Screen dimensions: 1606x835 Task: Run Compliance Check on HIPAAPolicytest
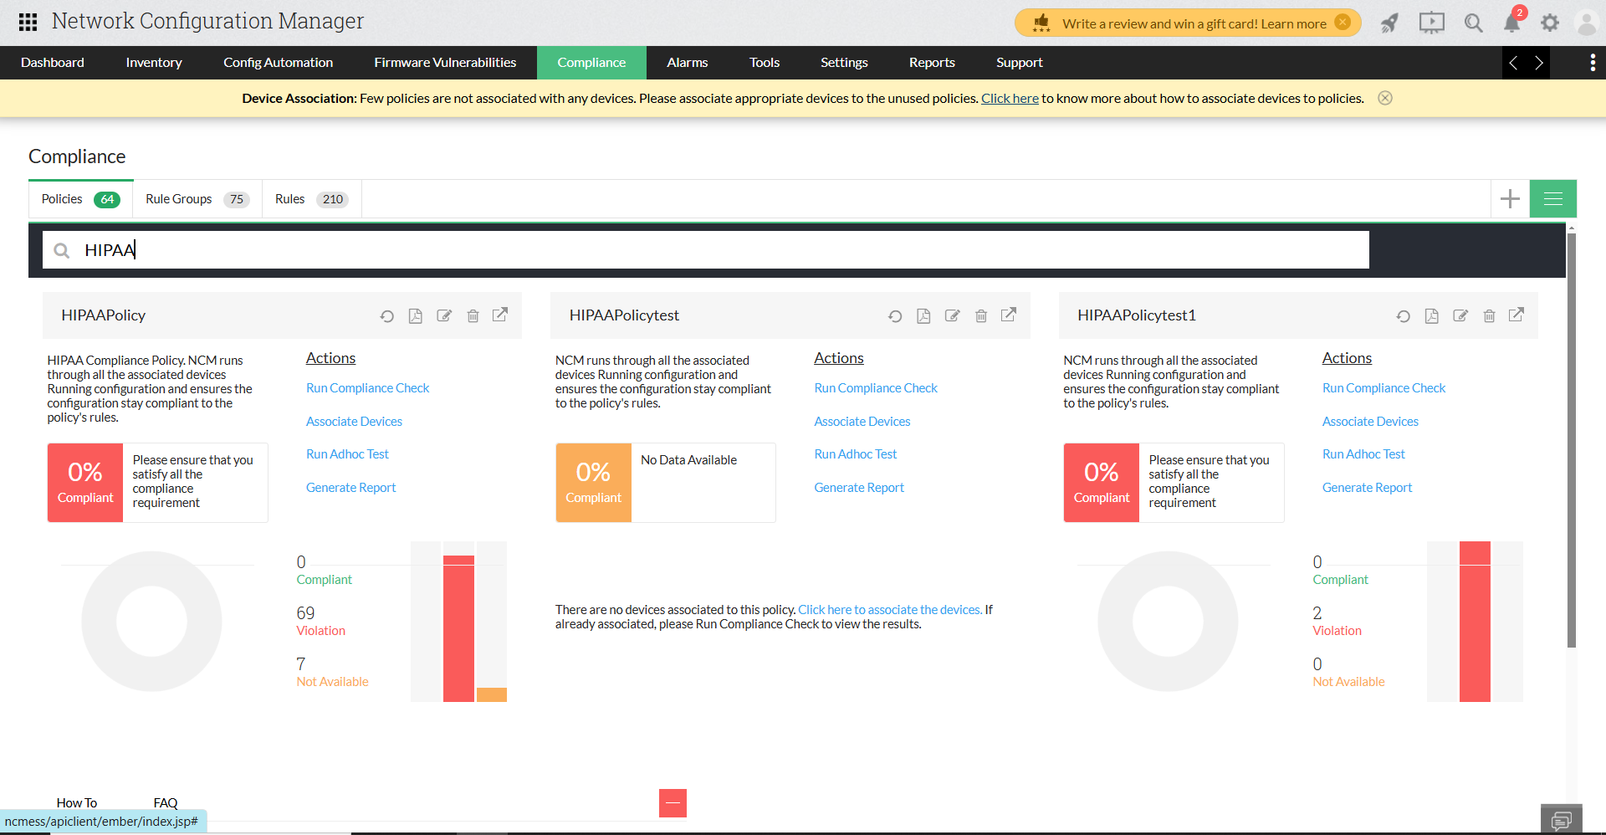(x=875, y=387)
